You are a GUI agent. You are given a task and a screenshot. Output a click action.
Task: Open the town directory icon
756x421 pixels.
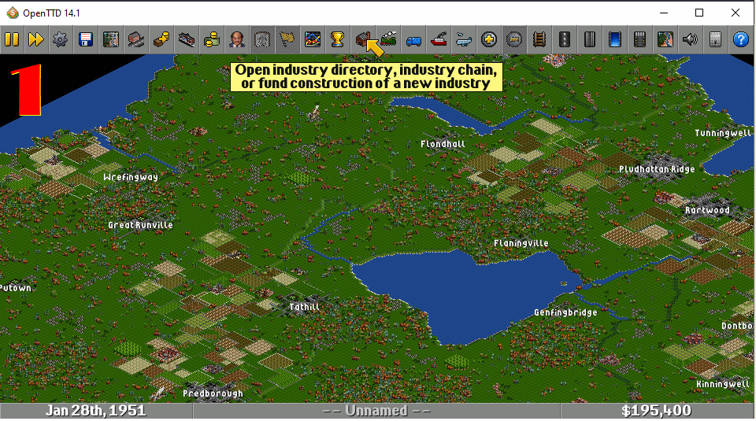(136, 39)
